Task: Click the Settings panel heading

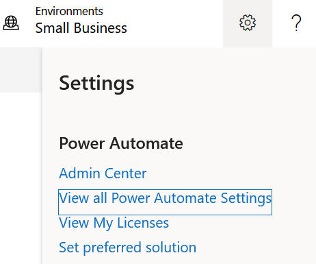Action: 96,84
